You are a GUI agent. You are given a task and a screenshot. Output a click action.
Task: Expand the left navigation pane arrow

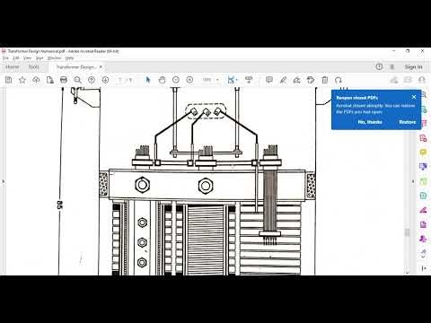tap(4, 181)
